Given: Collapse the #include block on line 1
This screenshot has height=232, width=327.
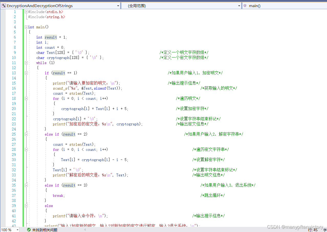Looking at the screenshot, I should 26,12.
